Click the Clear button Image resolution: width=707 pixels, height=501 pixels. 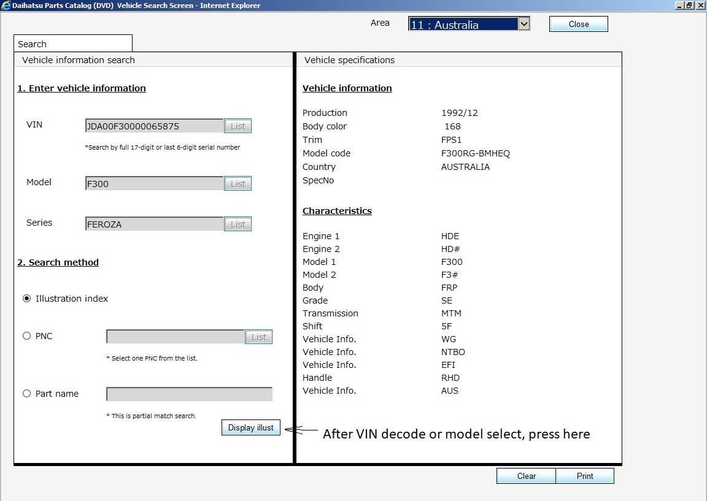coord(526,476)
